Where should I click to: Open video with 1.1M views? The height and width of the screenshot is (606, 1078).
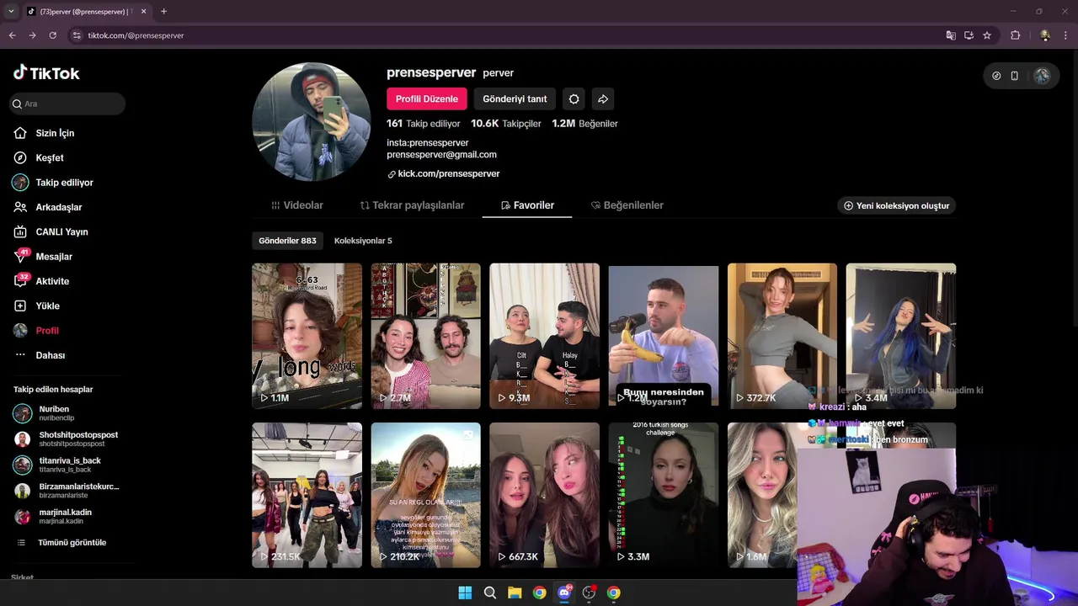(x=307, y=336)
